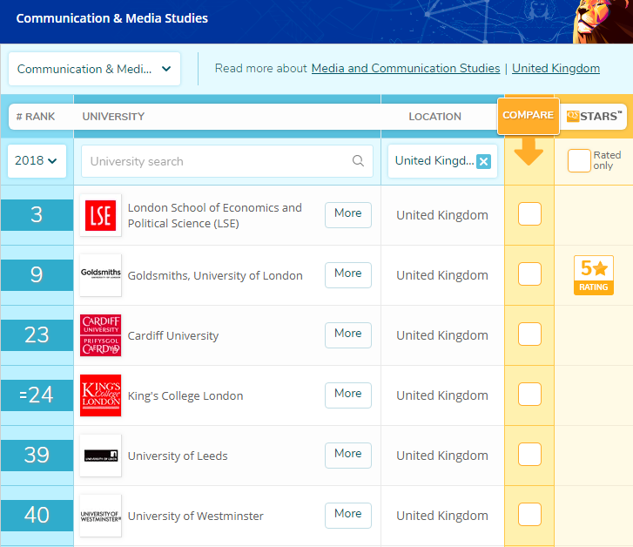This screenshot has width=633, height=547.
Task: Click the University of Leeds logo
Action: 100,456
